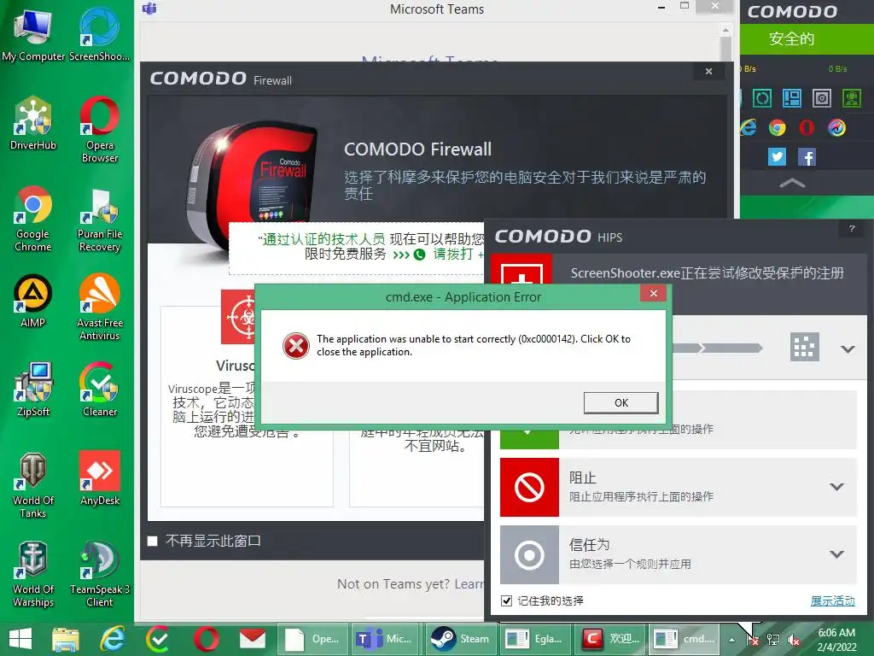This screenshot has height=656, width=874.
Task: Switch to Egla... taskbar window
Action: (x=535, y=639)
